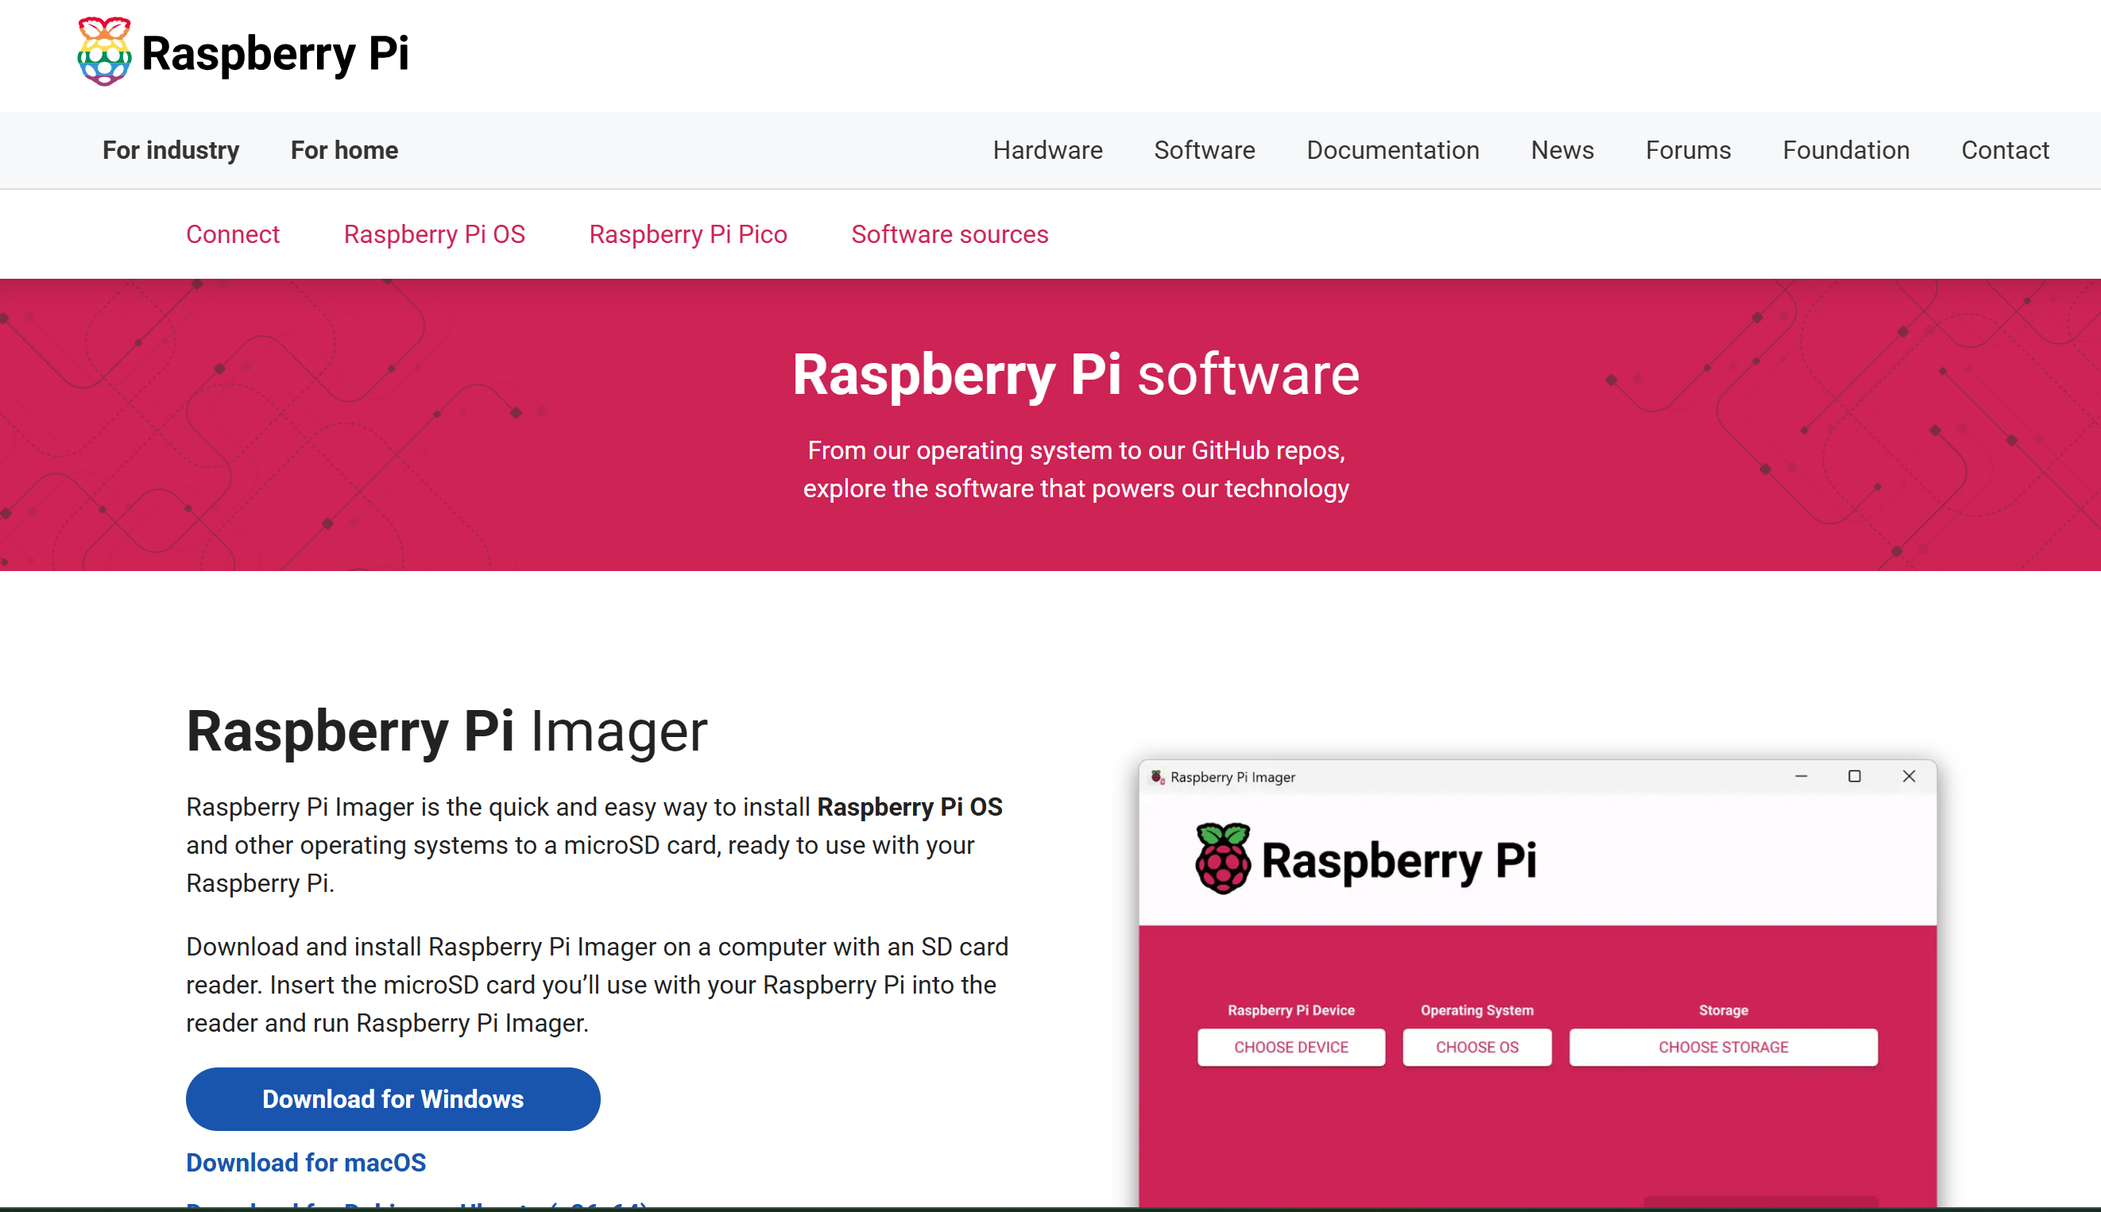Open the For home section
2101x1212 pixels.
point(344,150)
